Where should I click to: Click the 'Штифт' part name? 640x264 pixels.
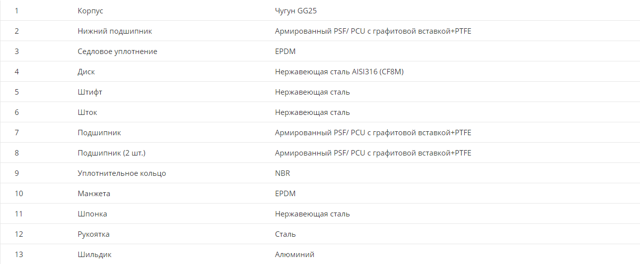90,92
